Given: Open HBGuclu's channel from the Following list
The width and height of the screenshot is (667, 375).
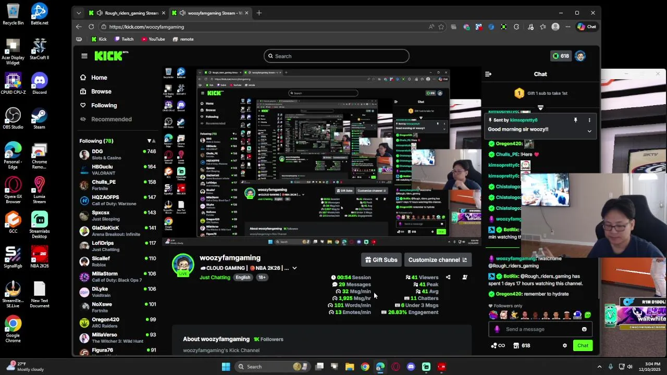Looking at the screenshot, I should pos(118,170).
